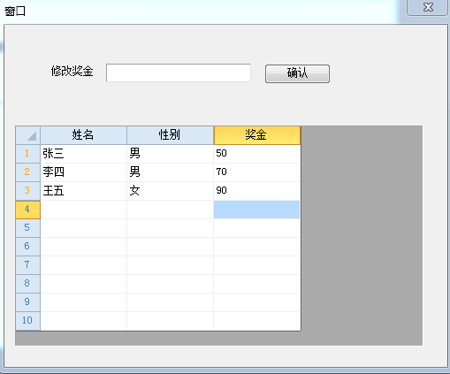Select row header 1
450x374 pixels.
28,154
